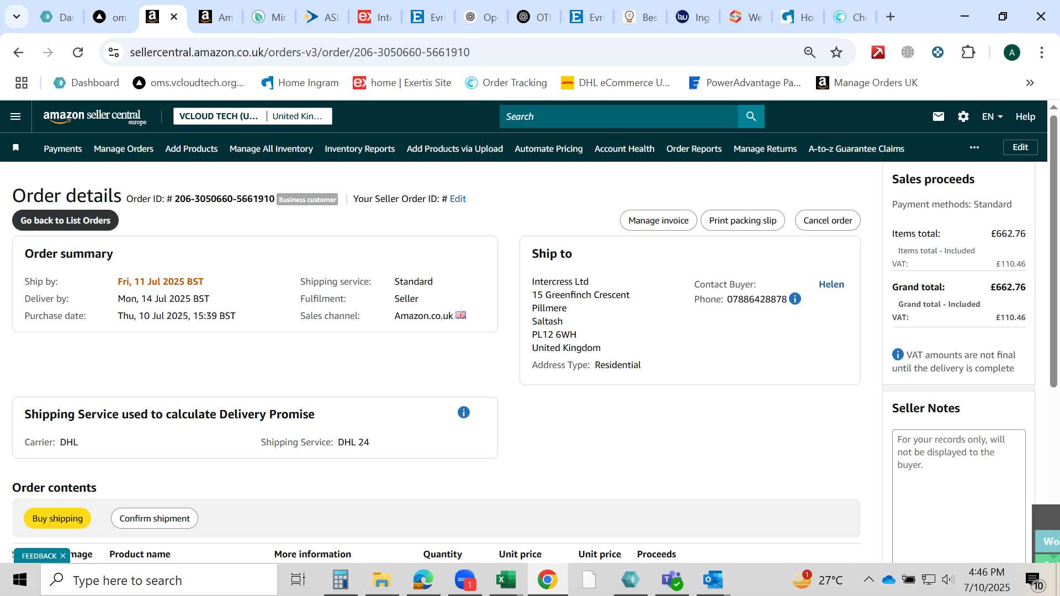Click the Windows taskbar search box
The height and width of the screenshot is (596, 1060).
pos(159,580)
